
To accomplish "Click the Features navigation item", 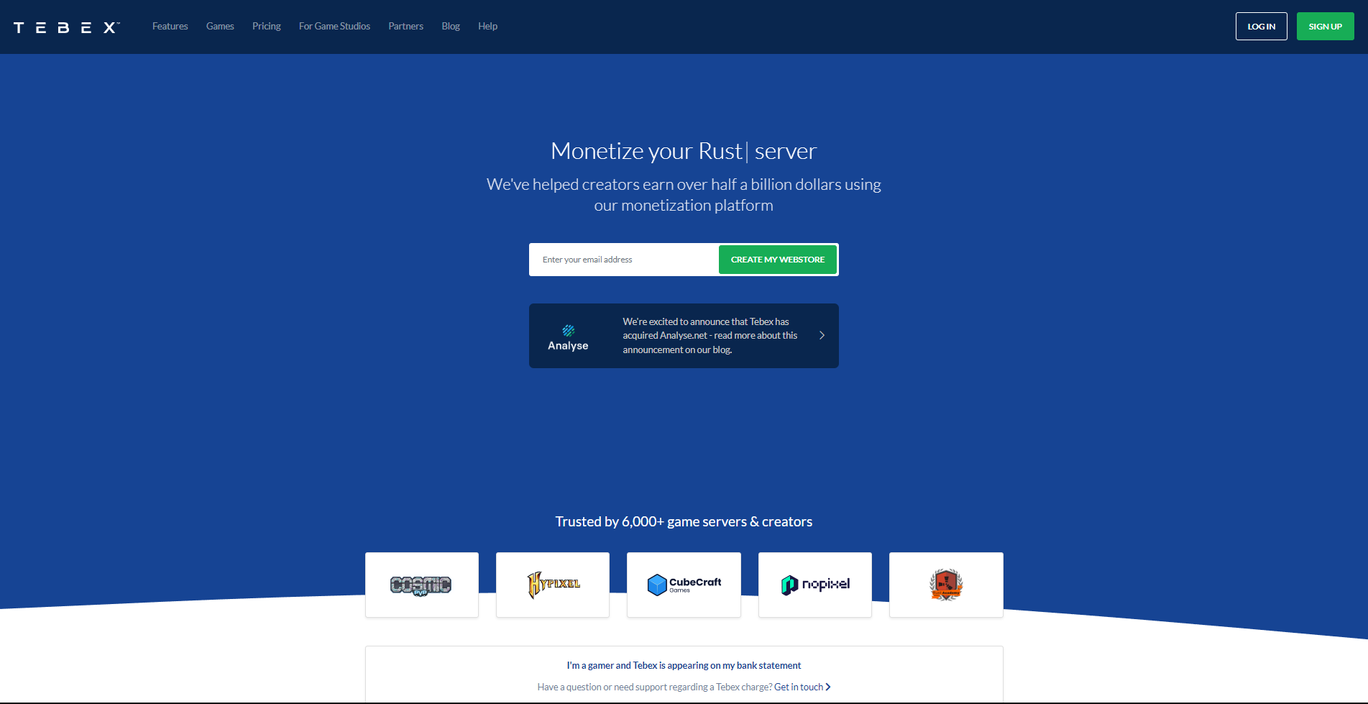I will pos(170,26).
